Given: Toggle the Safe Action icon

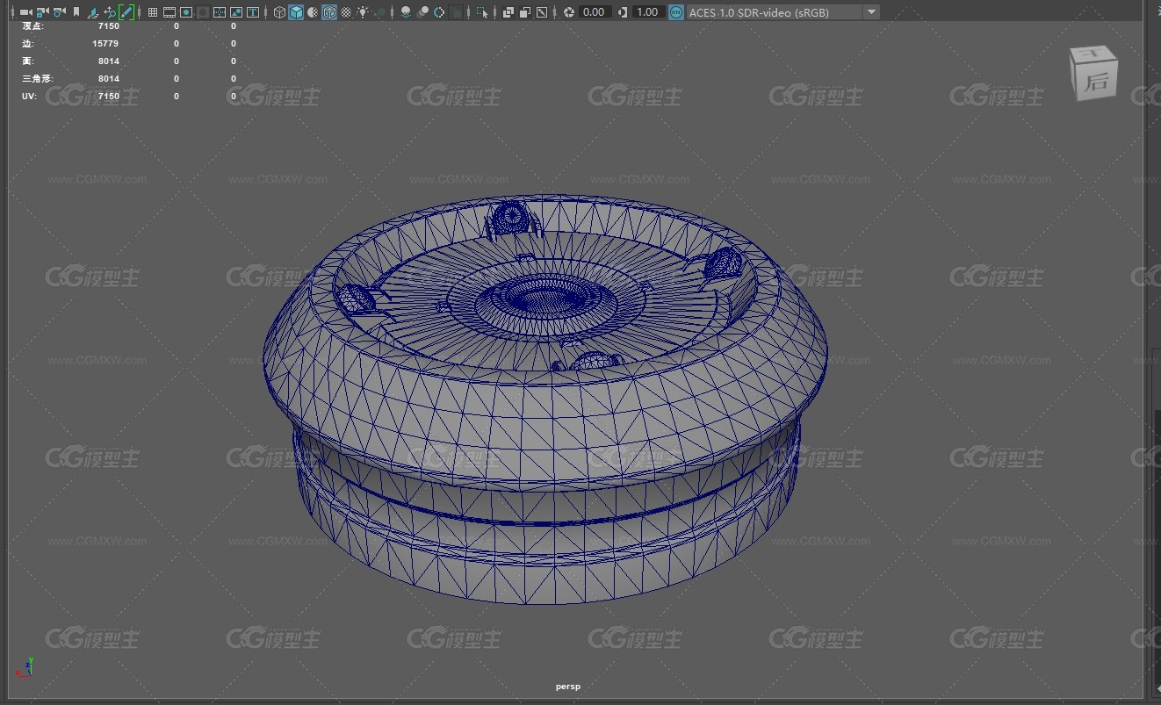Looking at the screenshot, I should tap(236, 12).
